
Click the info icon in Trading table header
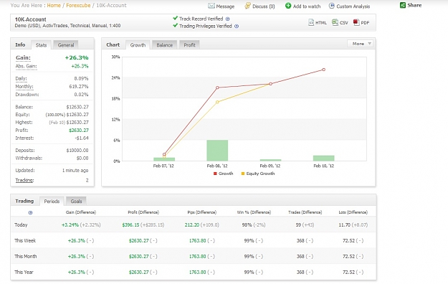pyautogui.click(x=31, y=212)
